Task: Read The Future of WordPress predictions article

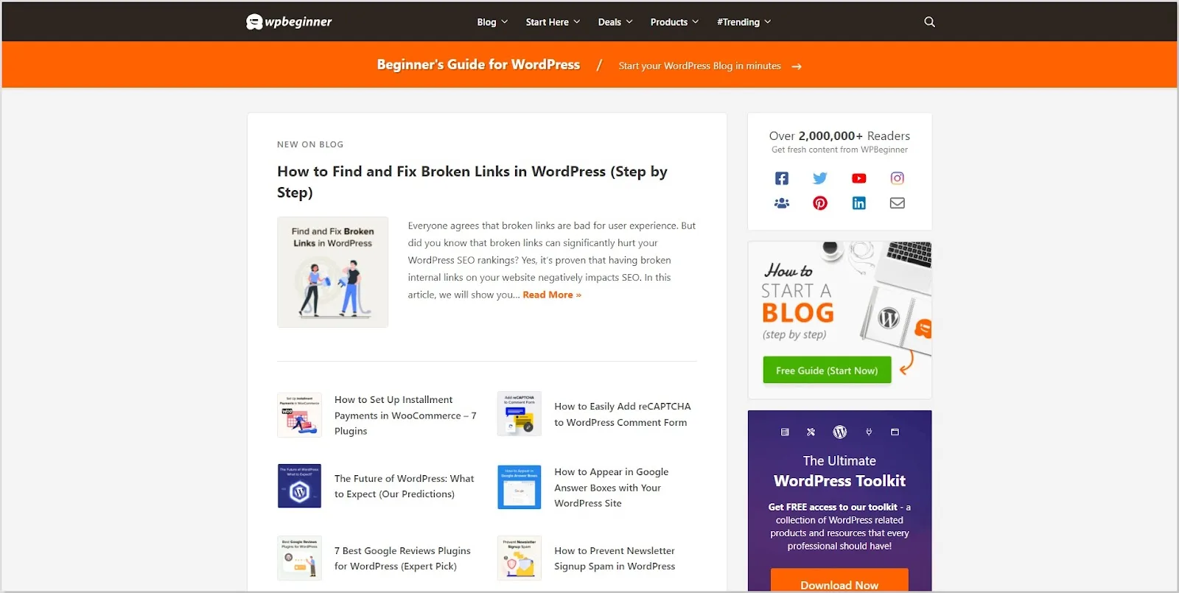Action: (404, 486)
